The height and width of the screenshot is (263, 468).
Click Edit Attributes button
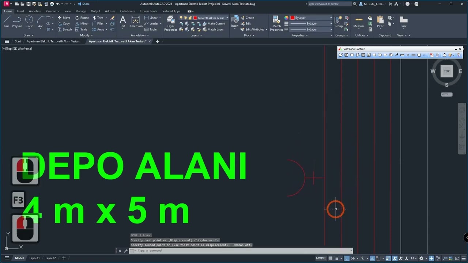point(252,29)
